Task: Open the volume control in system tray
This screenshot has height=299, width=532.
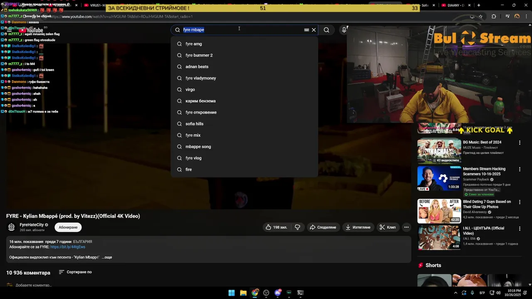Action: tap(498, 293)
